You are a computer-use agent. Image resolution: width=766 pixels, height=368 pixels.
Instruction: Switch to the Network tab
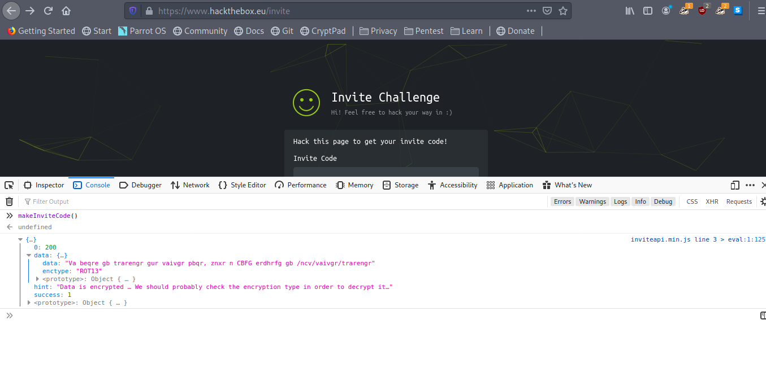click(190, 185)
